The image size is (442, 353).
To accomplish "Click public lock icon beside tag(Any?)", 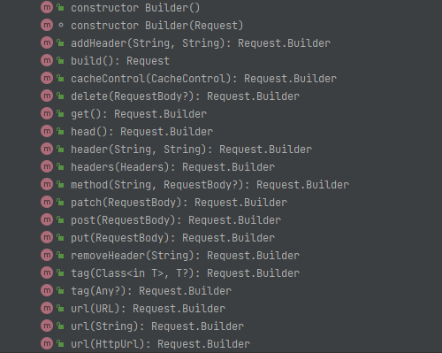I will click(x=60, y=290).
